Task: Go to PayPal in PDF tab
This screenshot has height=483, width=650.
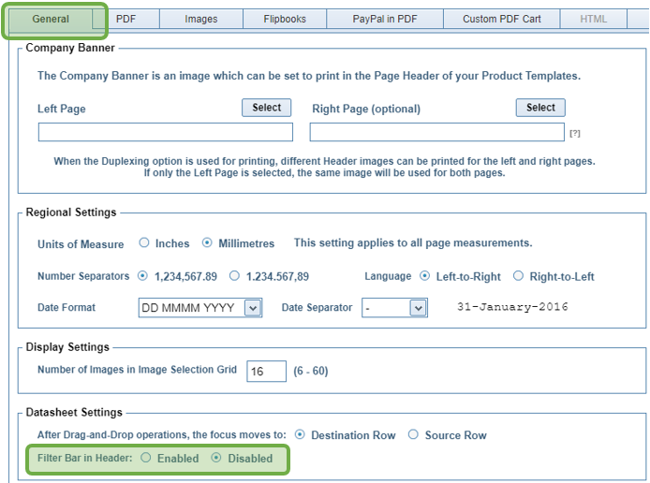Action: (384, 19)
